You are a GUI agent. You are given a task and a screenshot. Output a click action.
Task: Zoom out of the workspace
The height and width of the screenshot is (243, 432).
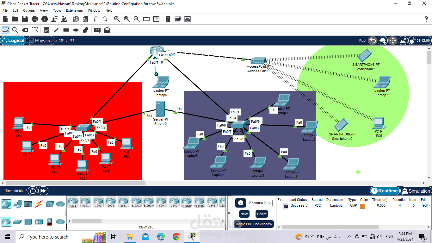[x=137, y=19]
